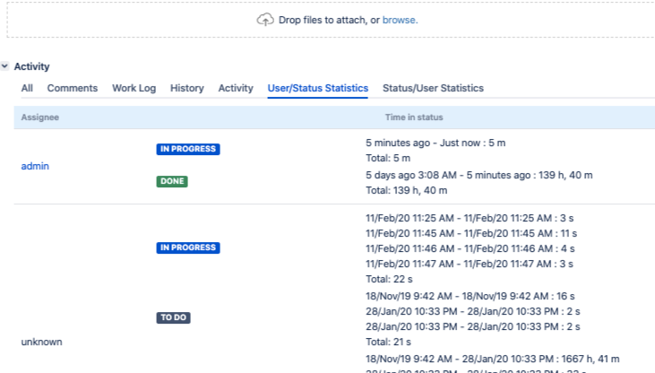
Task: Click the upload cloud icon
Action: coord(265,20)
